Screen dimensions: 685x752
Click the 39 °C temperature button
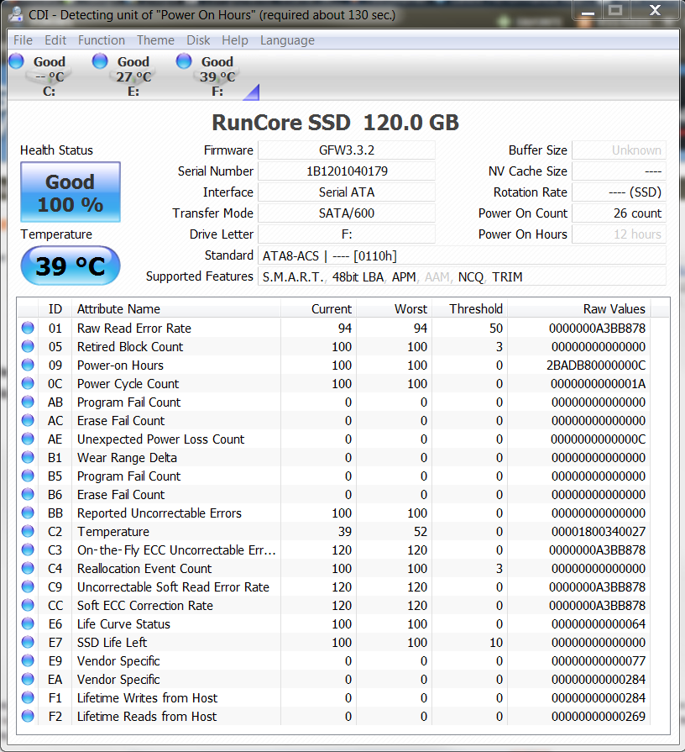pos(71,266)
